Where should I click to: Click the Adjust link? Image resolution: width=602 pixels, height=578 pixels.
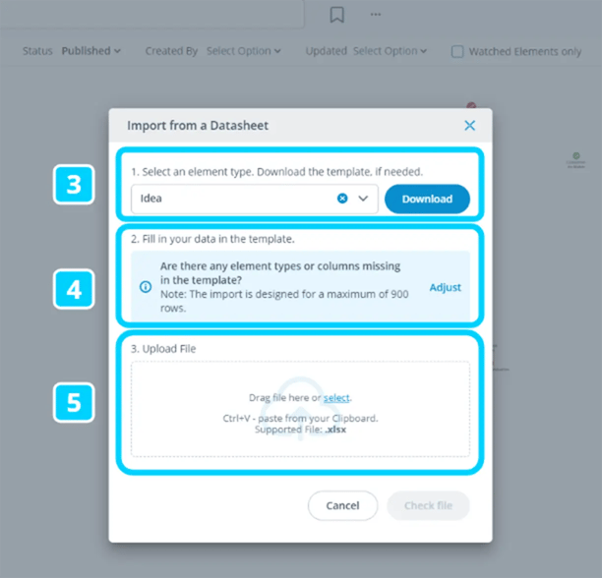[445, 287]
